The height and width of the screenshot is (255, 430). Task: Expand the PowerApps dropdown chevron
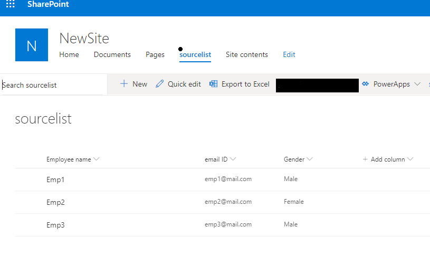click(417, 84)
